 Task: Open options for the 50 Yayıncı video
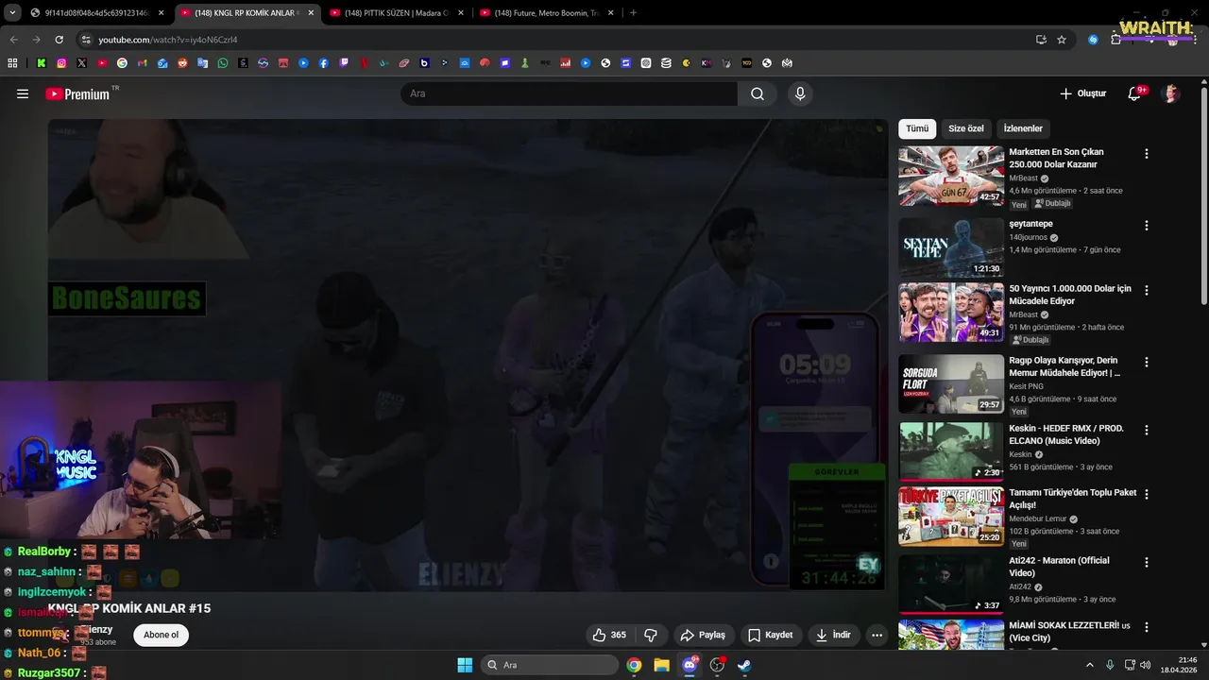click(1147, 290)
